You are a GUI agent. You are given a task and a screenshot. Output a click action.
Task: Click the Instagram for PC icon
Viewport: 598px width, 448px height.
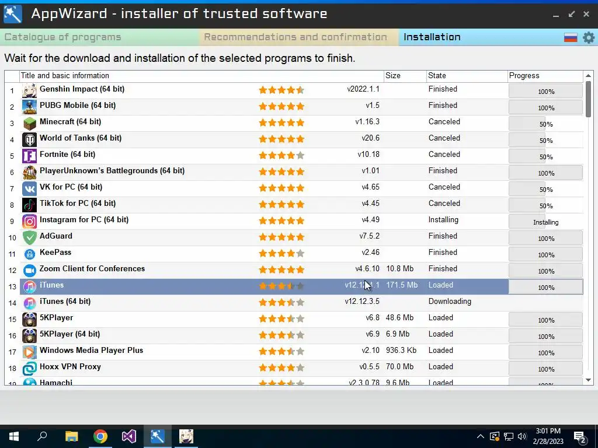(29, 222)
